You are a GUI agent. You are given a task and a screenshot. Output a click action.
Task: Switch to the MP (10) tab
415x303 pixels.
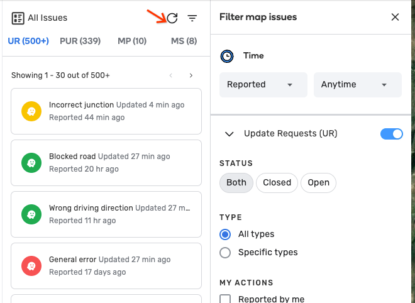132,41
